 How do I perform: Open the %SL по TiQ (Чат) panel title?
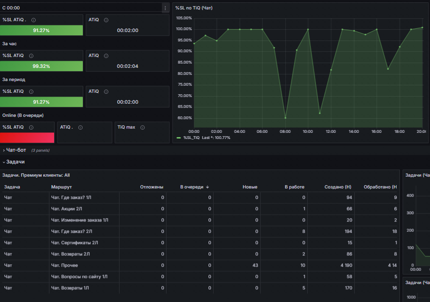[x=194, y=8]
